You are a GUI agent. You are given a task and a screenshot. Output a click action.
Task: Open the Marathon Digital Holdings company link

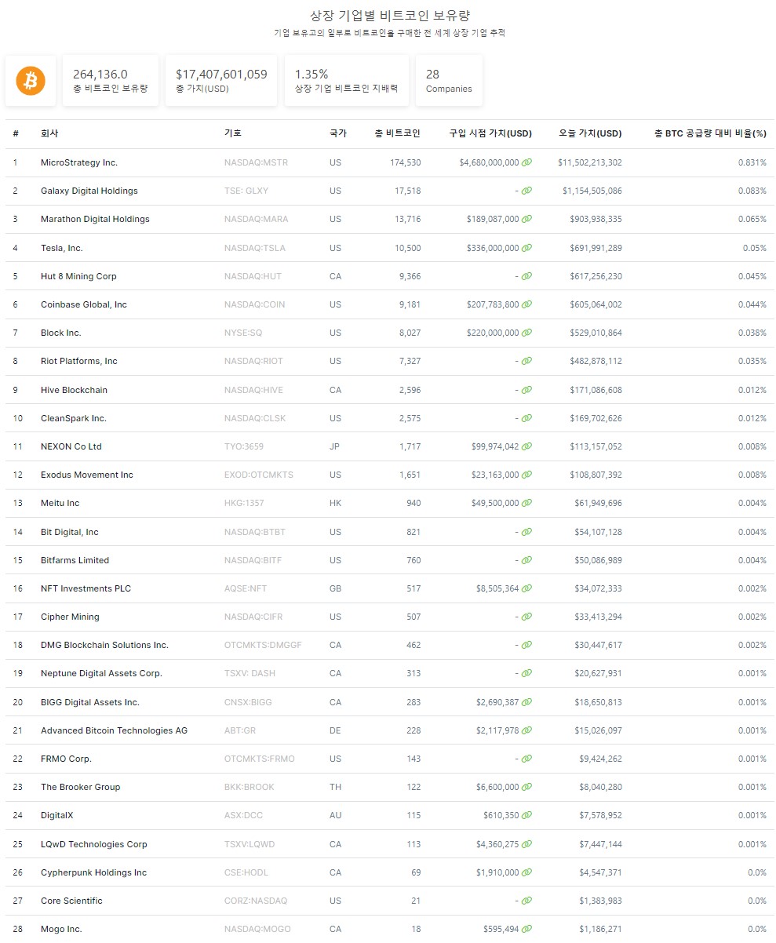pyautogui.click(x=95, y=219)
